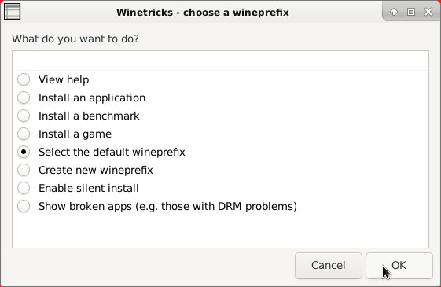Click the 'Enable silent install' text label
This screenshot has height=287, width=441.
click(x=89, y=188)
